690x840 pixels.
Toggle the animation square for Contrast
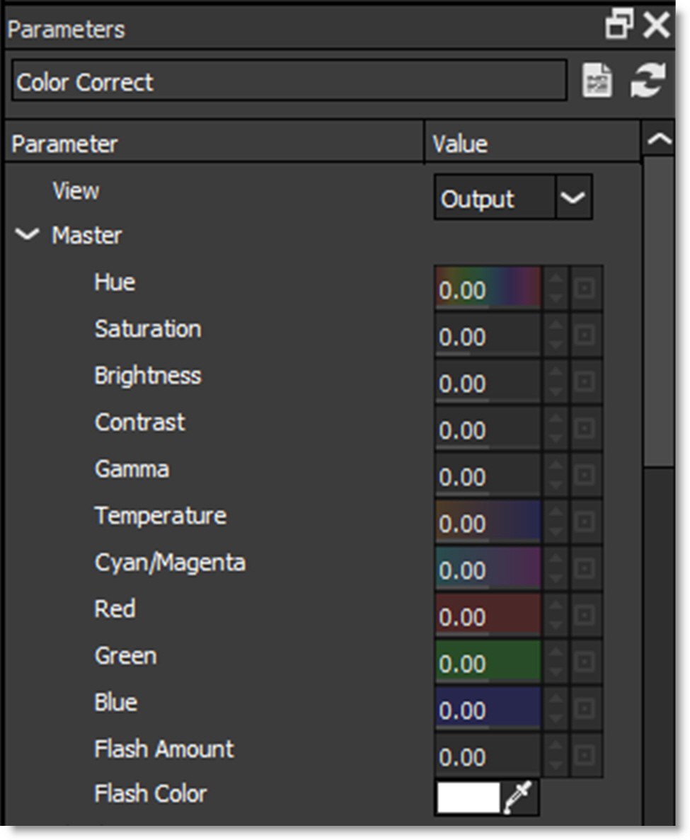tap(586, 428)
